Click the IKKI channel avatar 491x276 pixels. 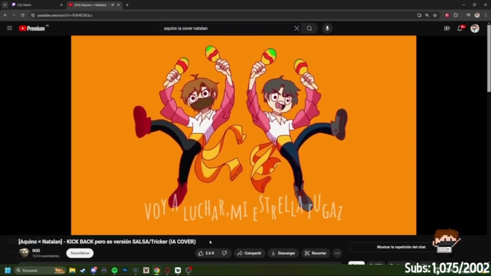(24, 253)
